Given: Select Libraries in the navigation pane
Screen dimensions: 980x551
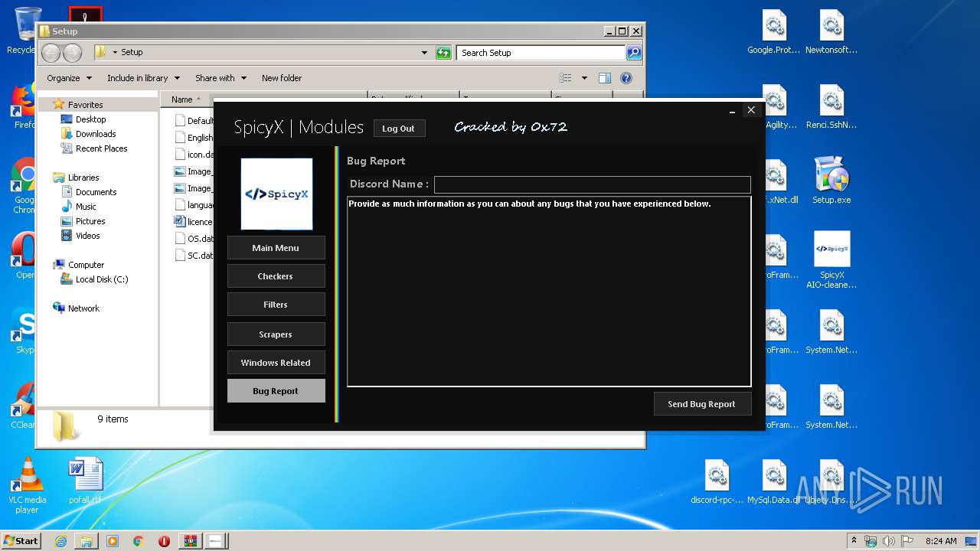Looking at the screenshot, I should [x=83, y=178].
